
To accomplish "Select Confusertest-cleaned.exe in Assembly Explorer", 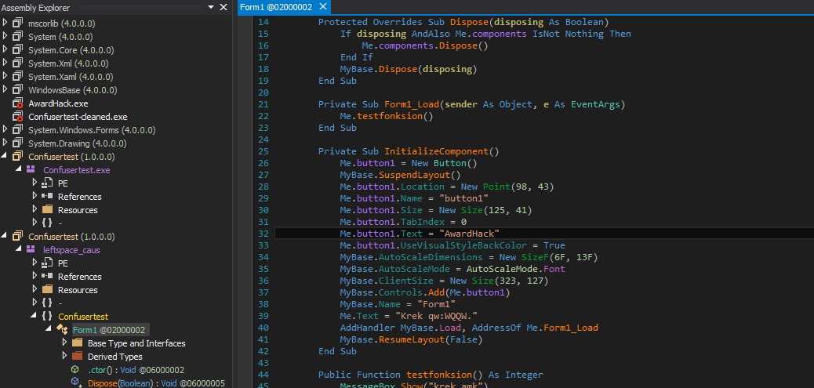I will point(78,117).
